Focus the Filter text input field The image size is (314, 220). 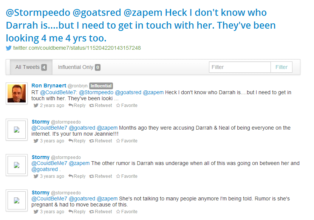(x=240, y=67)
